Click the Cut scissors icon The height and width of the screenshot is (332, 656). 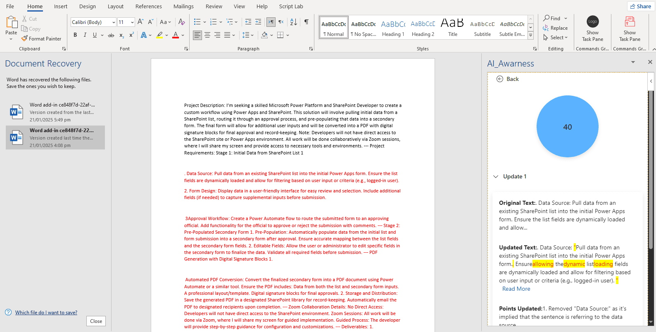point(24,19)
